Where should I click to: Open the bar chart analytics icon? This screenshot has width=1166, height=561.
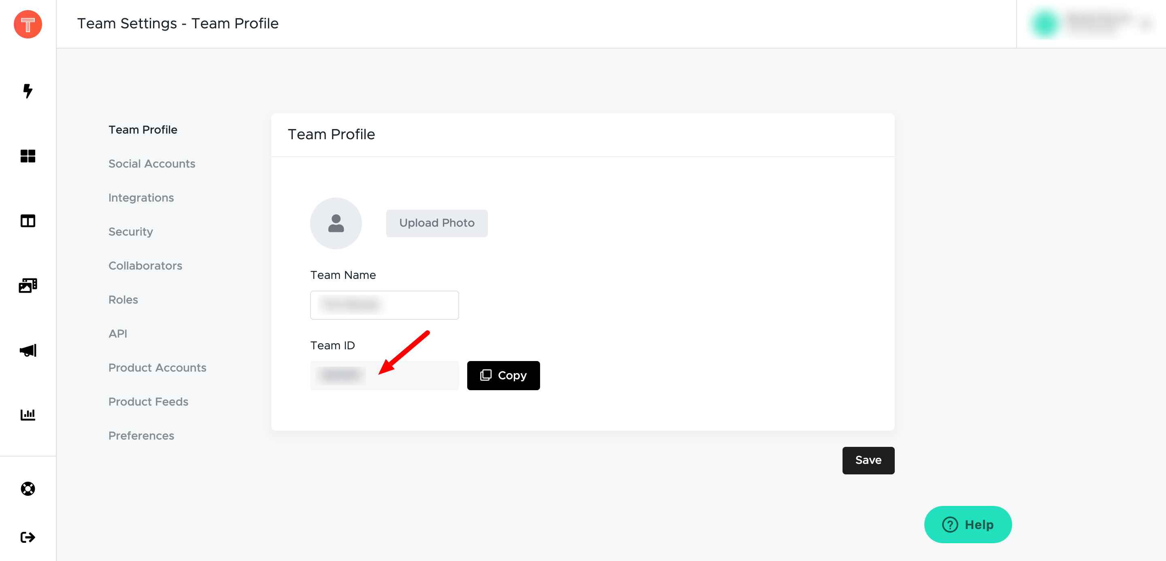coord(28,414)
